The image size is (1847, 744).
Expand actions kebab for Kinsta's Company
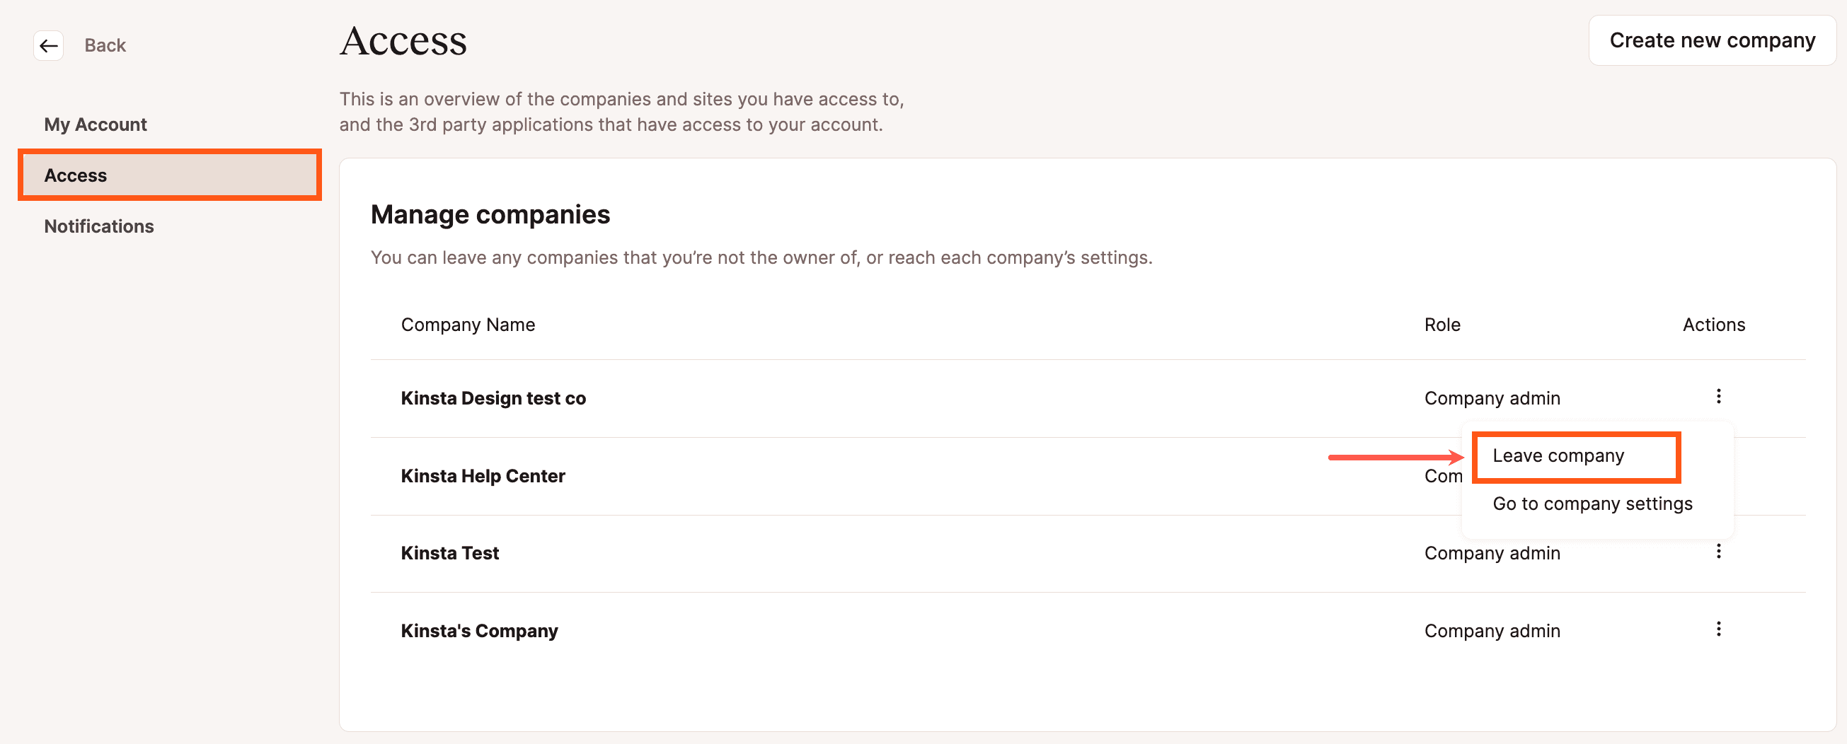pos(1718,629)
